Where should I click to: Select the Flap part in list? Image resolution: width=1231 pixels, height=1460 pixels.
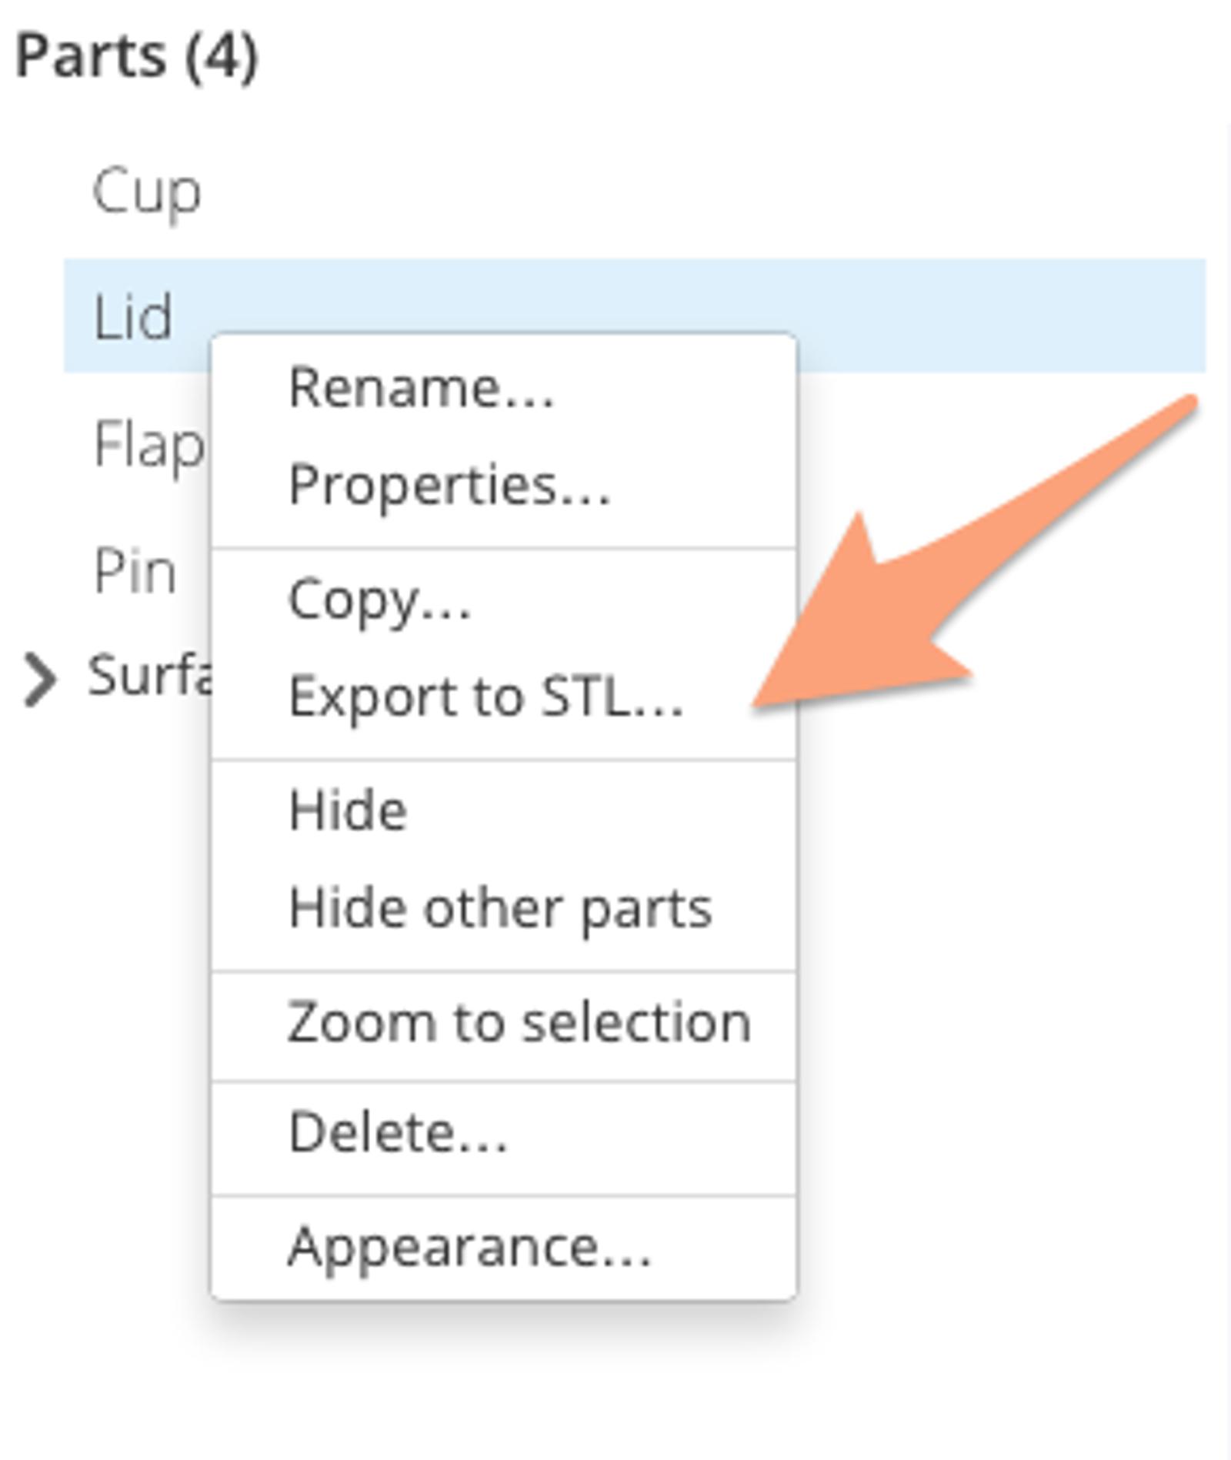coord(148,445)
